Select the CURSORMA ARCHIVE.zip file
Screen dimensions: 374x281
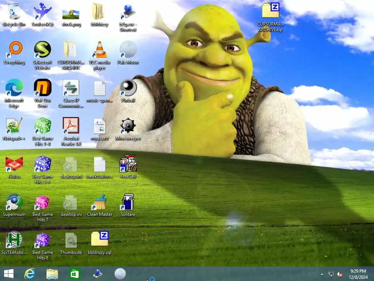(270, 17)
